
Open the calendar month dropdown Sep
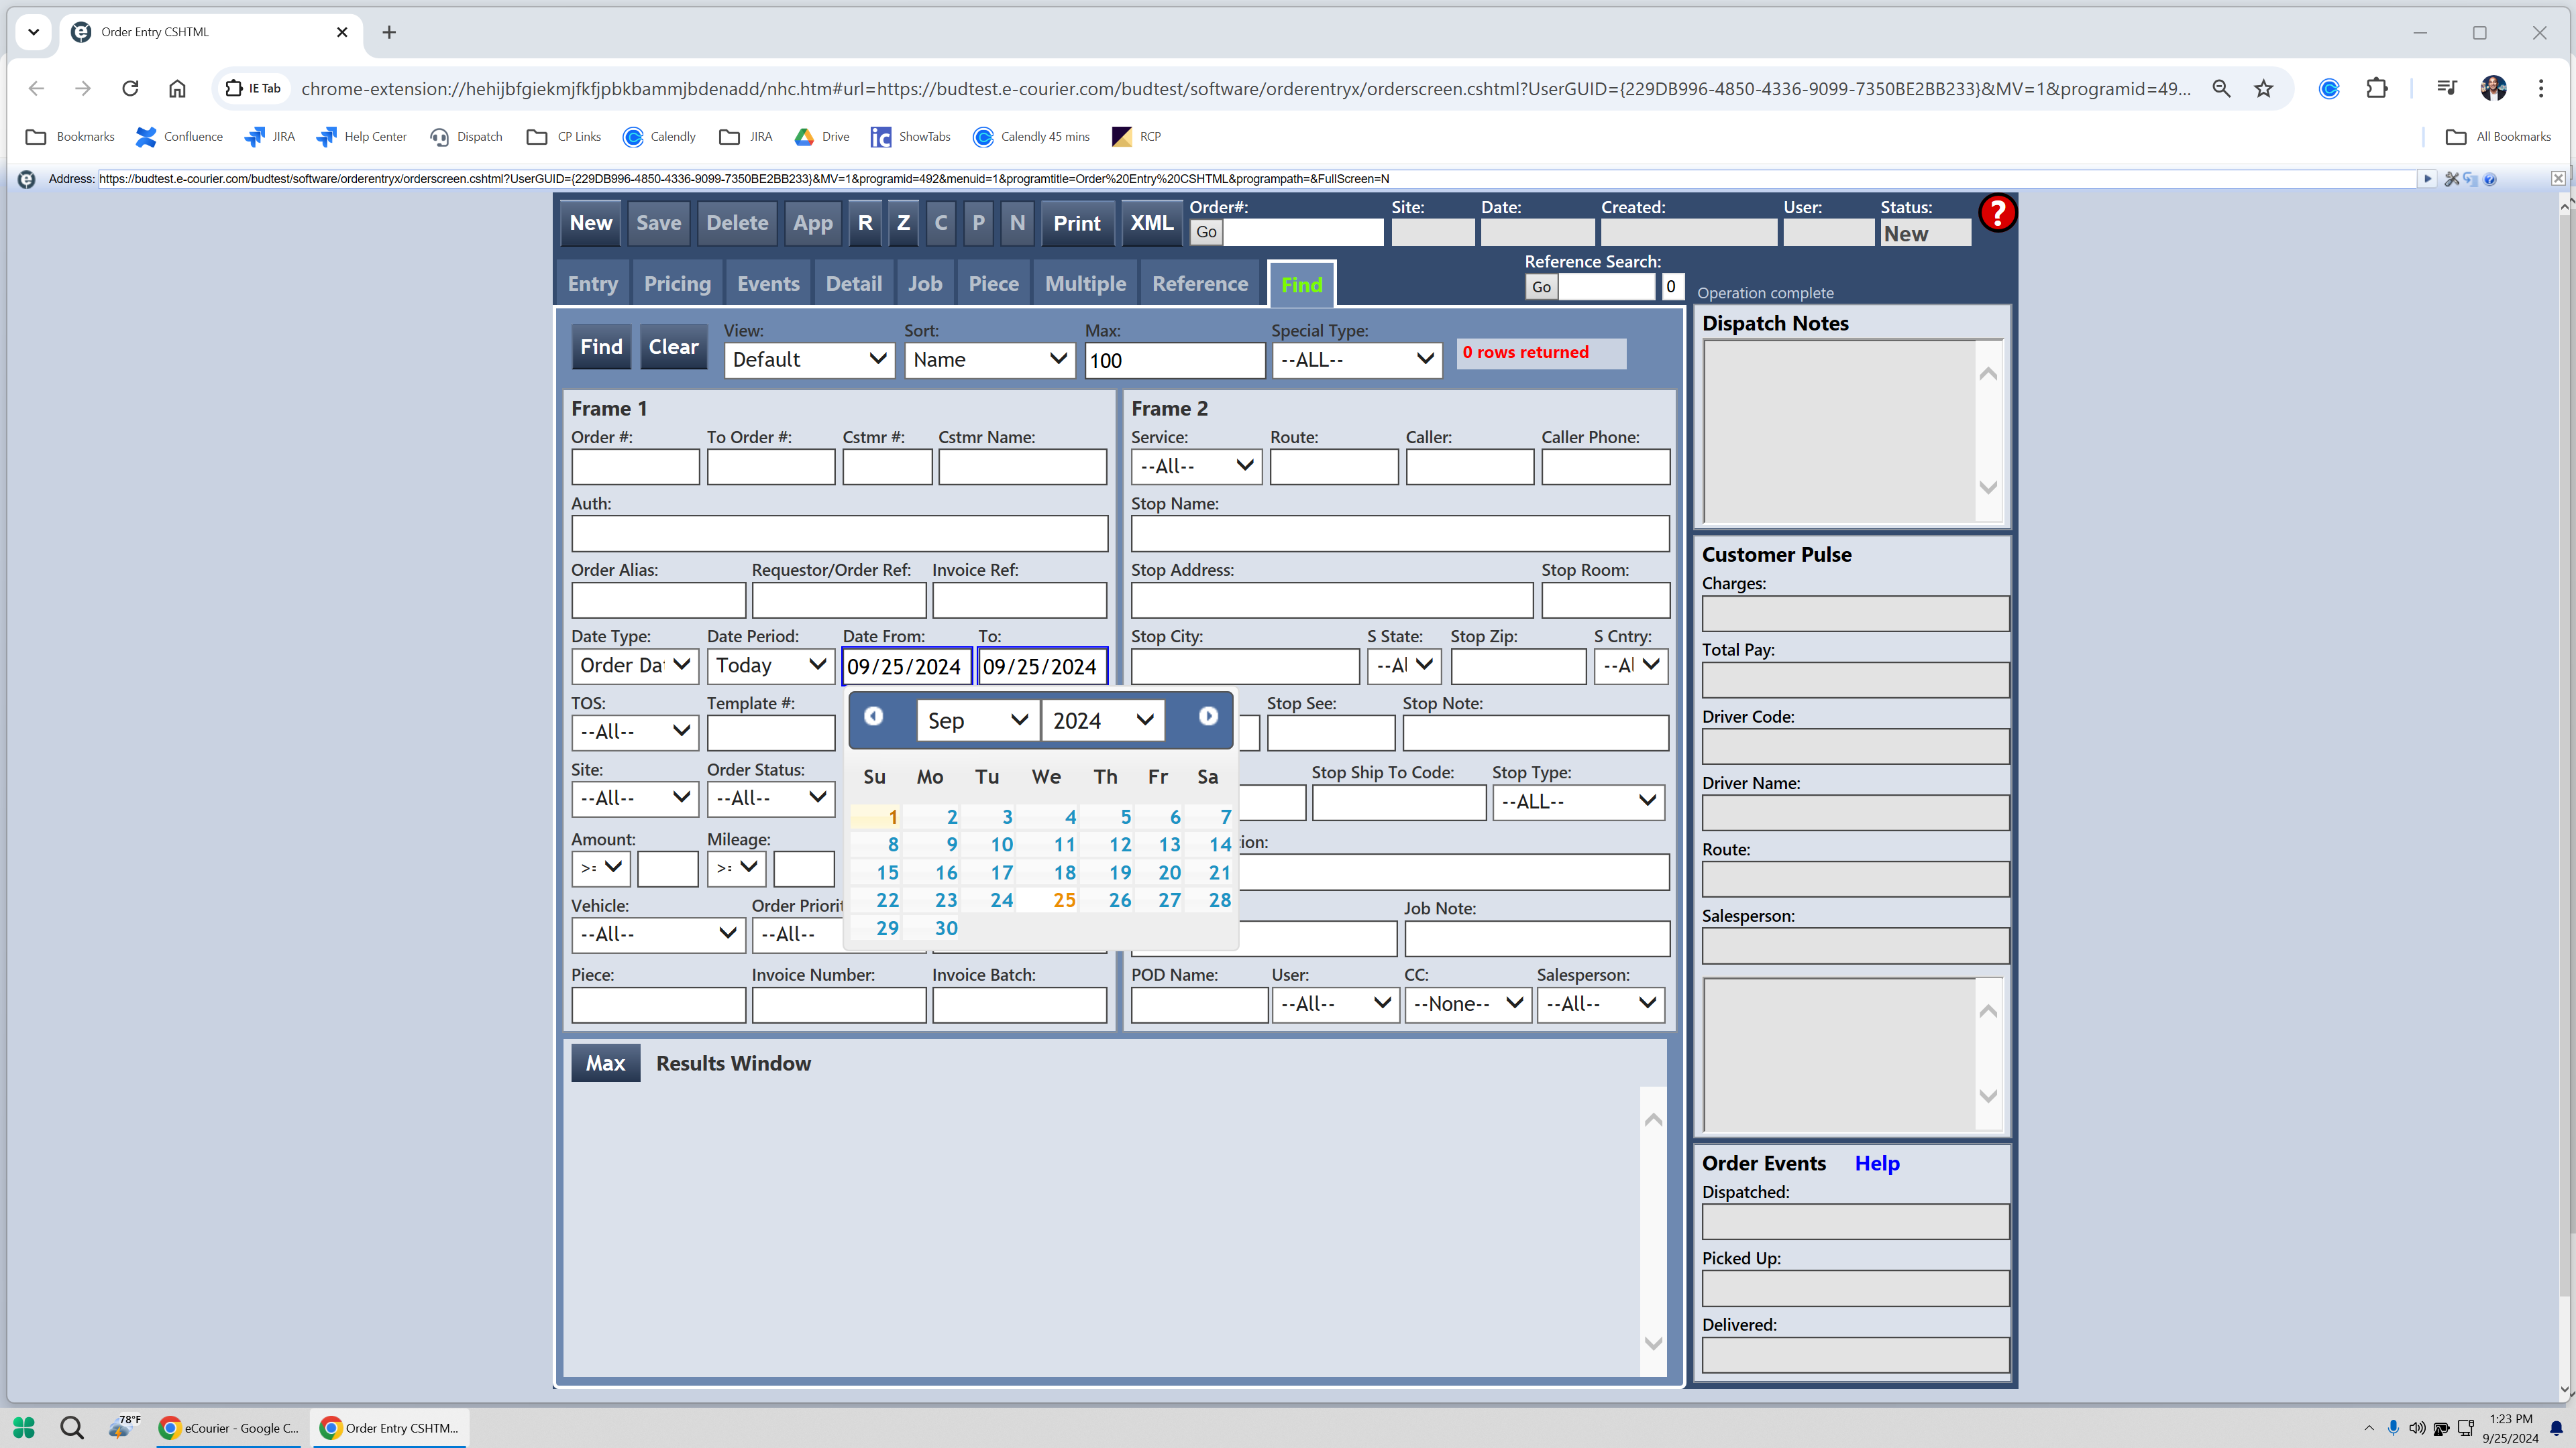[x=977, y=721]
